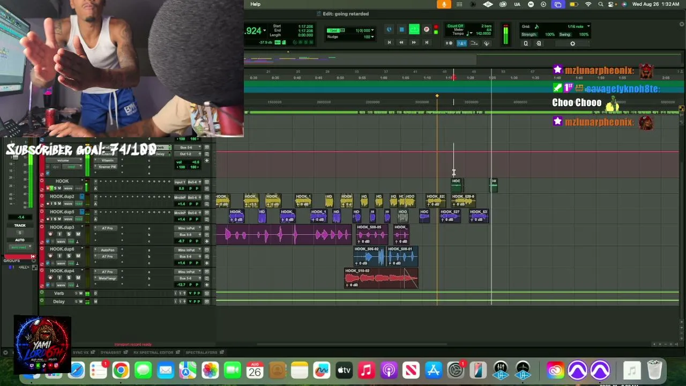Select the HOOK.dup2 track name
The image size is (686, 386).
click(x=62, y=197)
